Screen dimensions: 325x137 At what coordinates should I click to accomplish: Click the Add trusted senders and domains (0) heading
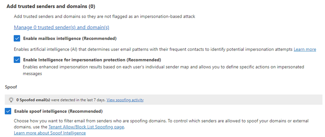(51, 6)
